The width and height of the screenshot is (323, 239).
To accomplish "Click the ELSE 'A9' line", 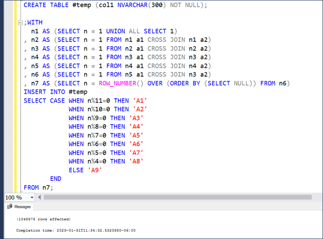I will (85, 170).
